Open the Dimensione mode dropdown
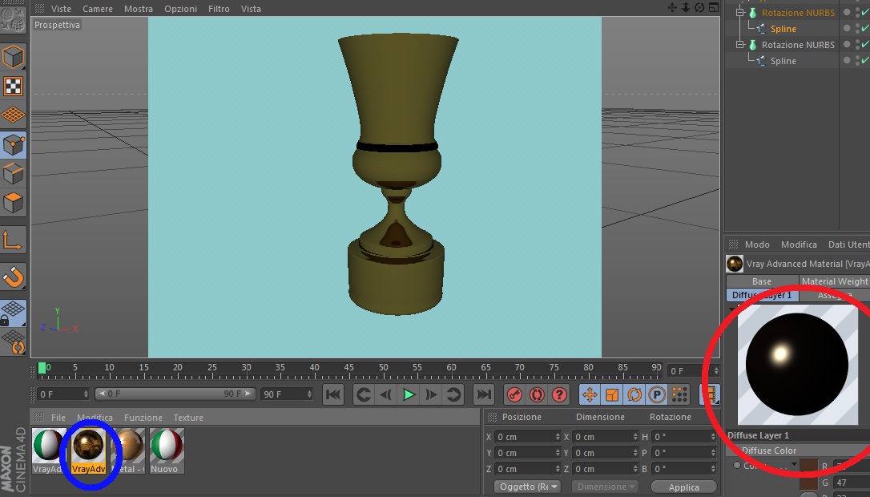Image resolution: width=870 pixels, height=497 pixels. (606, 487)
